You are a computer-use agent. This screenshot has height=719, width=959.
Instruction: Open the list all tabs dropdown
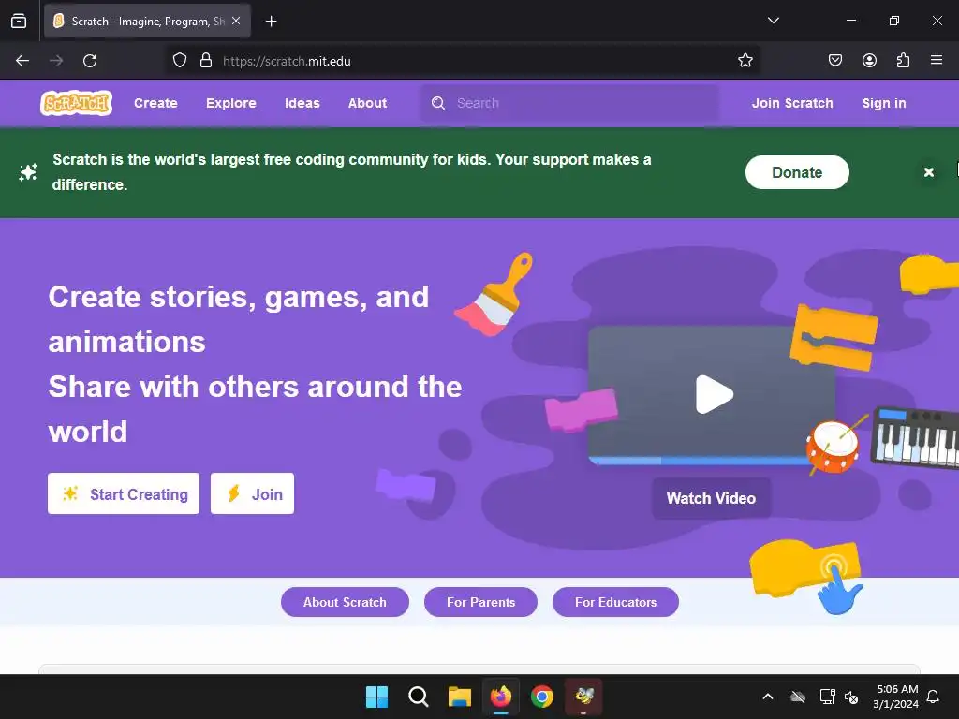coord(773,21)
